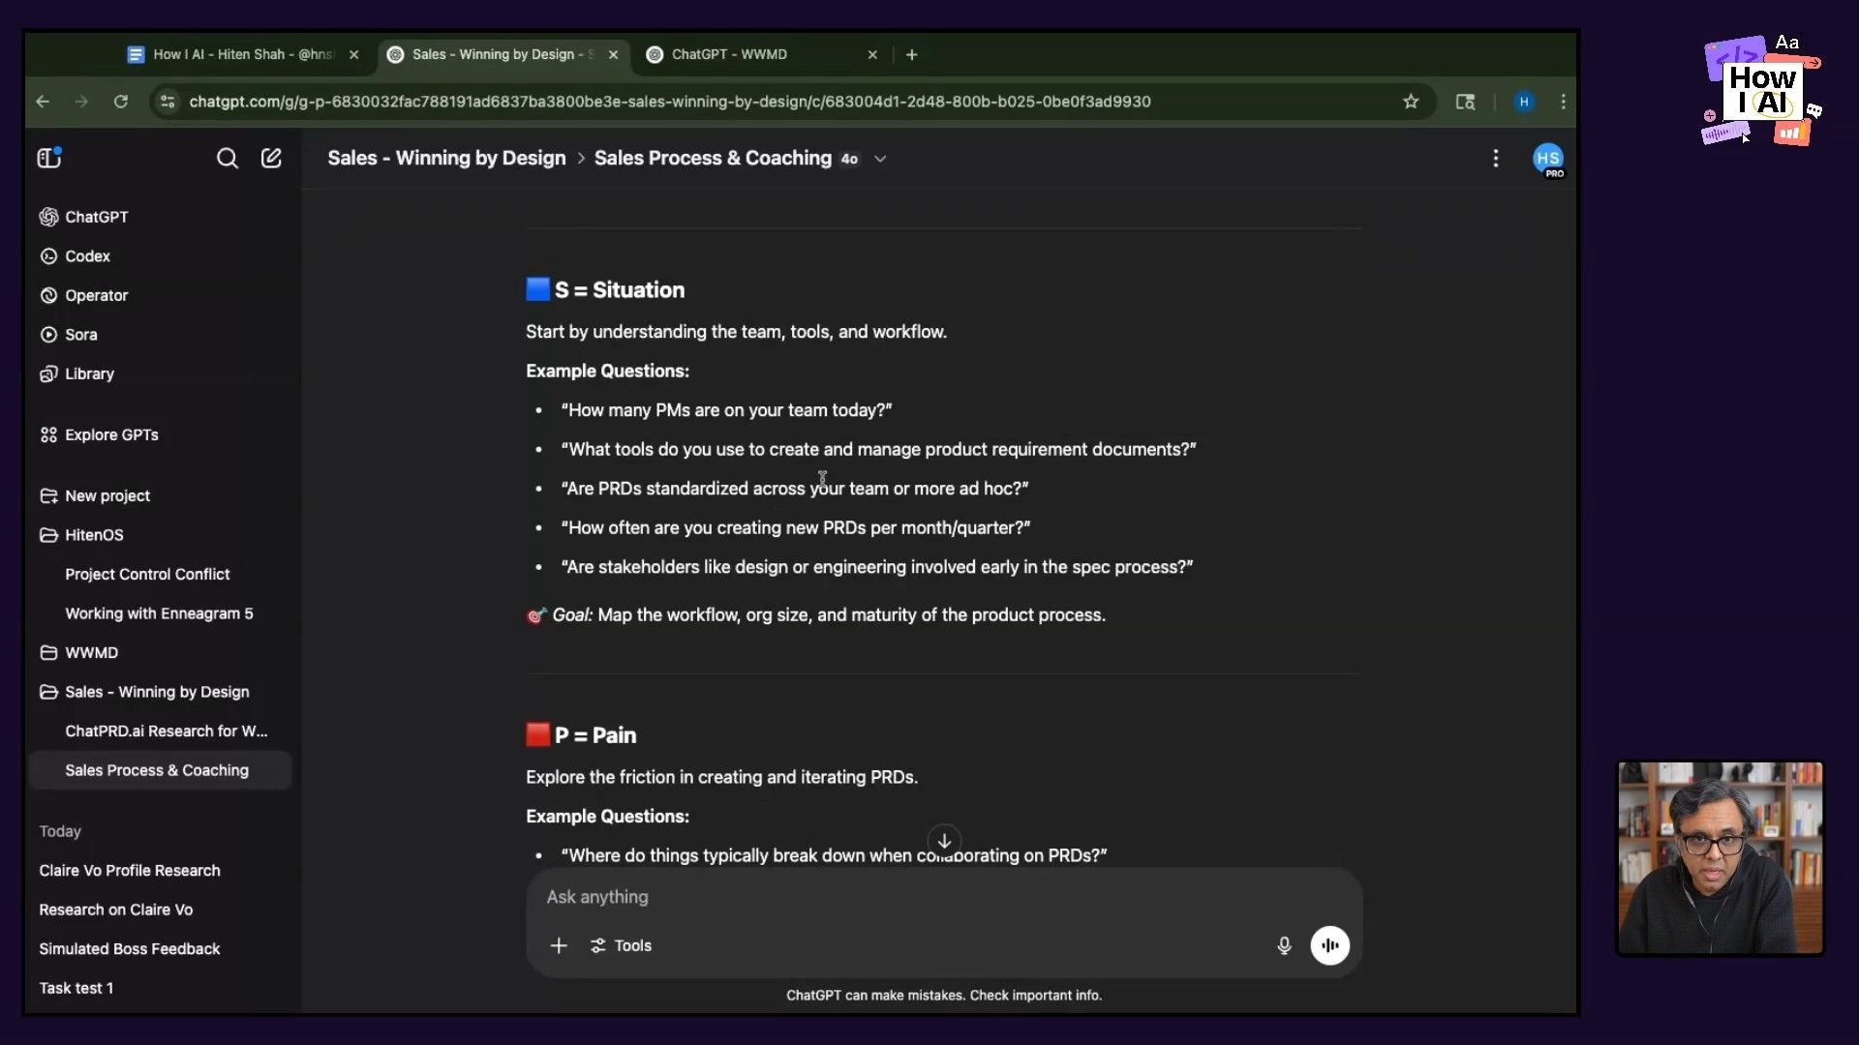Click the S = Situation heading

click(605, 290)
